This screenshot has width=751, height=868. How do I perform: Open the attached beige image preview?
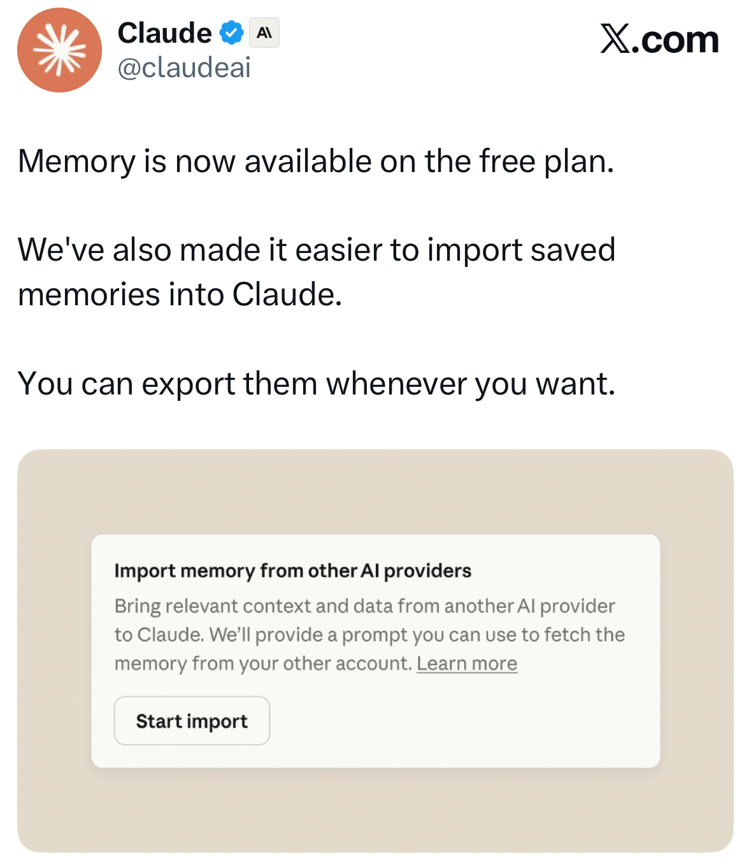point(375,491)
